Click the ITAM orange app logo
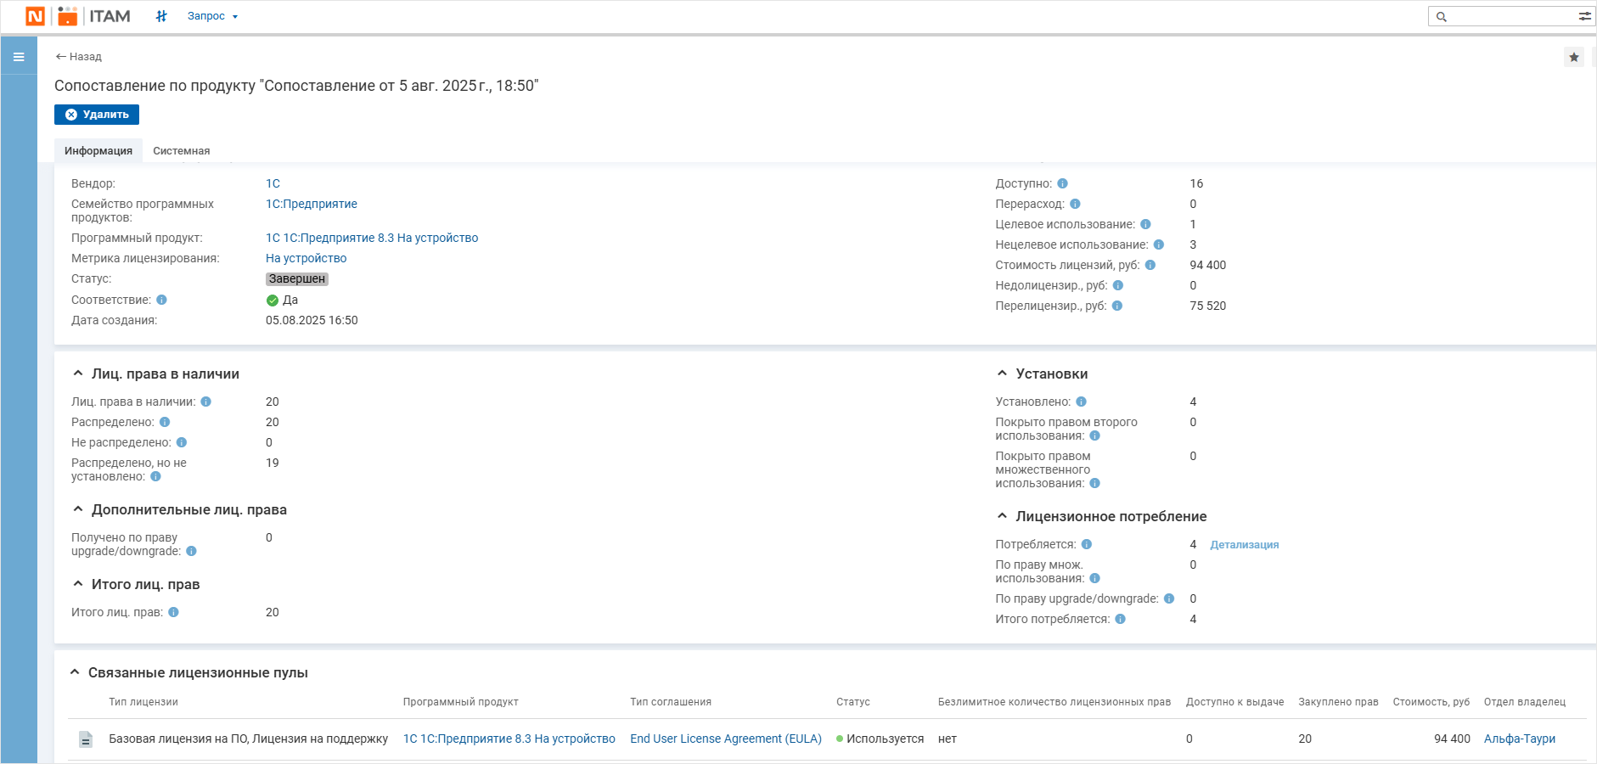The width and height of the screenshot is (1597, 764). point(68,16)
